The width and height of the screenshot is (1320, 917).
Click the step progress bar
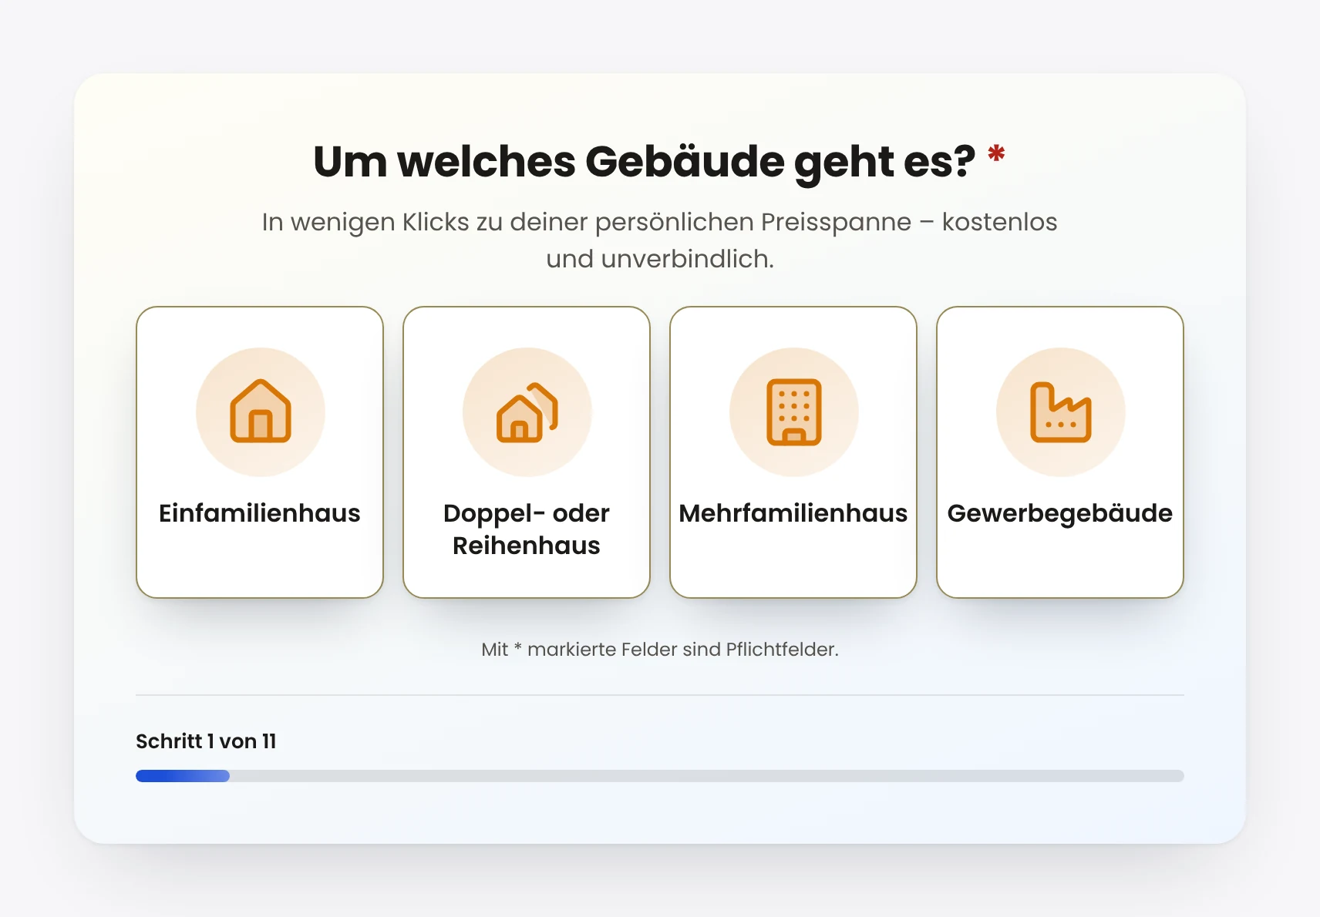(x=660, y=776)
